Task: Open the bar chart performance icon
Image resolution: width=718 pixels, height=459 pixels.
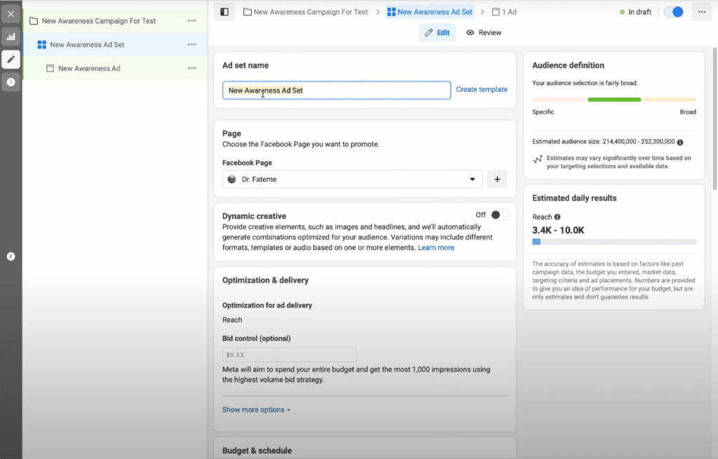Action: (11, 36)
